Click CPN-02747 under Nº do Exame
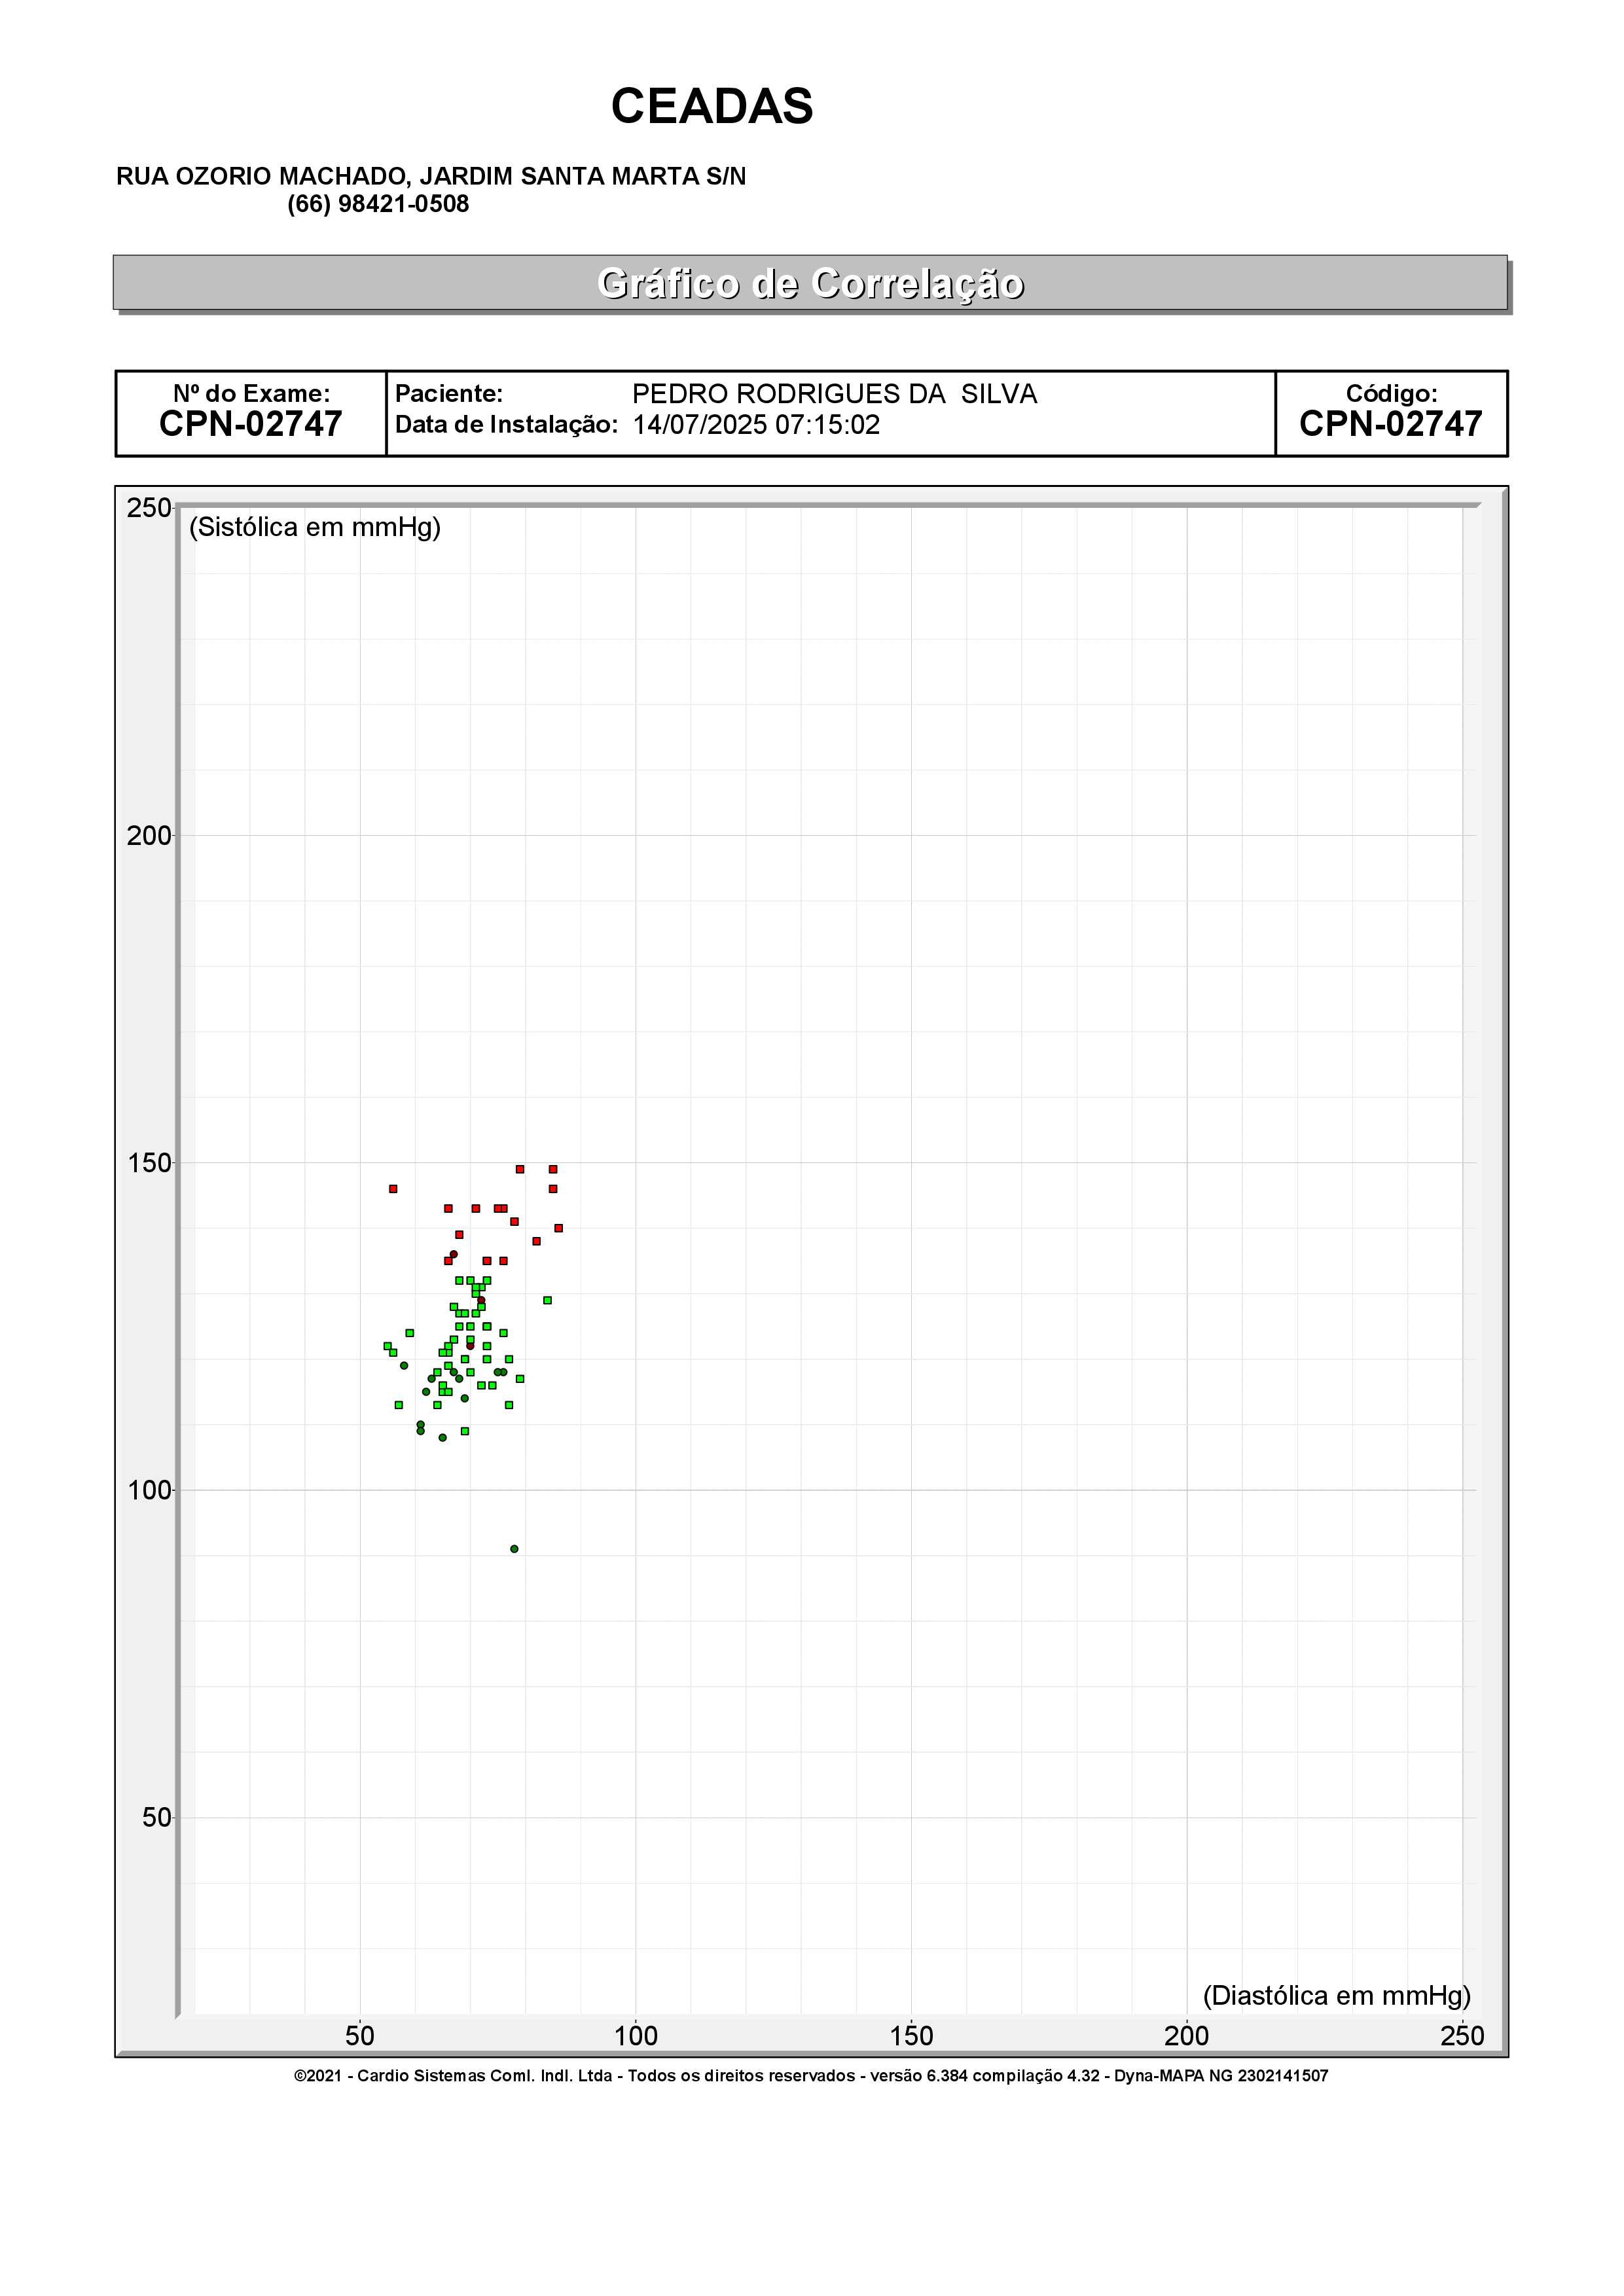 point(251,424)
